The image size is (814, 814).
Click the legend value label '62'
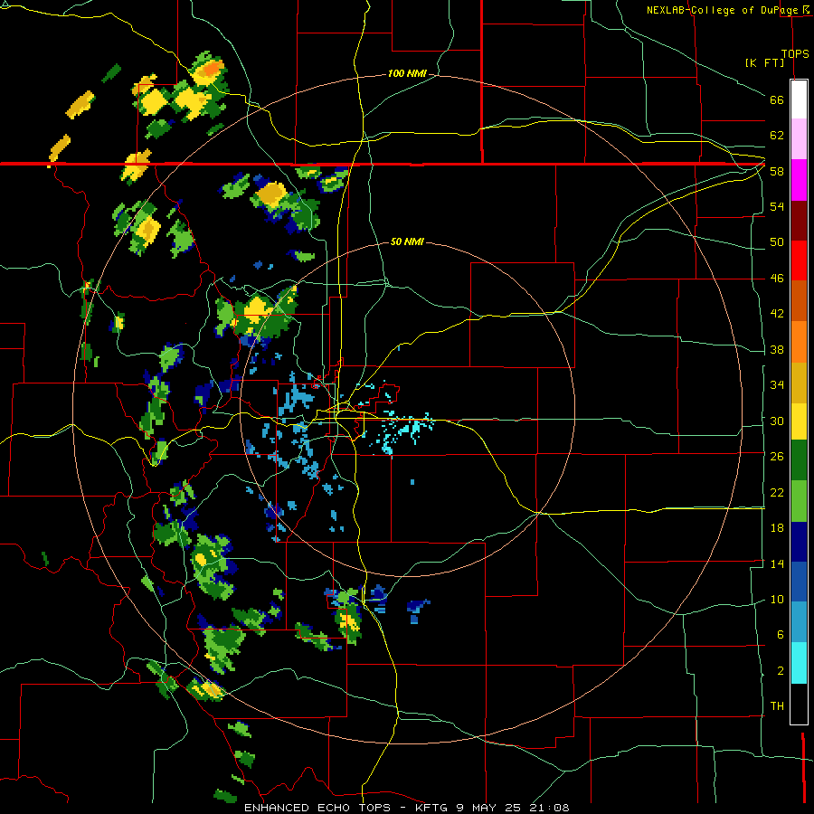pyautogui.click(x=777, y=136)
